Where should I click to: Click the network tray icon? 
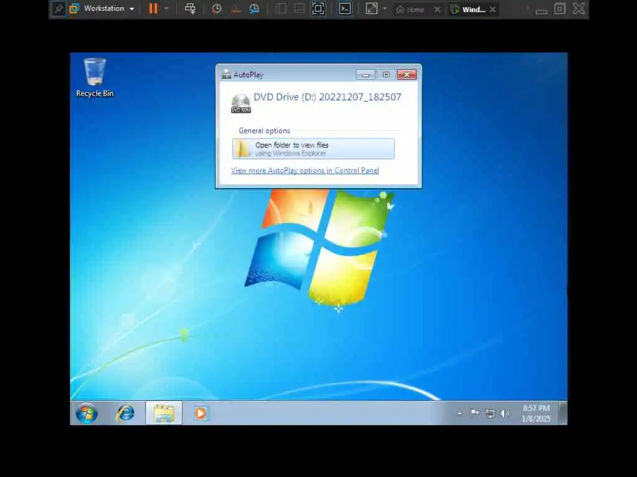click(490, 413)
